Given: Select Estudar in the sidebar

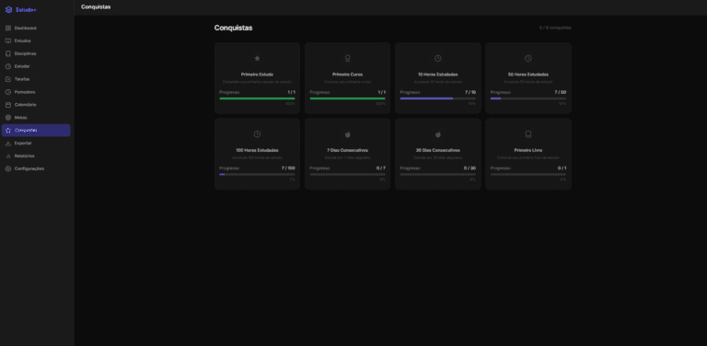Looking at the screenshot, I should point(36,66).
